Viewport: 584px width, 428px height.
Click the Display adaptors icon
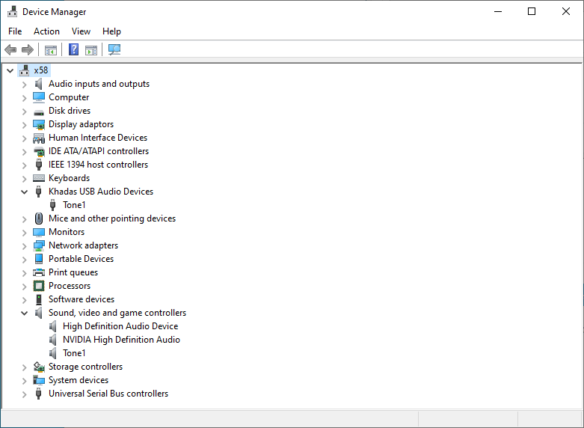click(39, 124)
